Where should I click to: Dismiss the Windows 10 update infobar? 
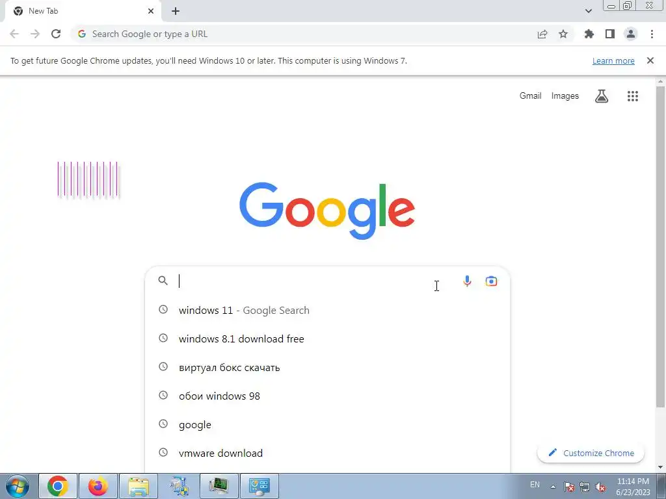click(x=650, y=60)
